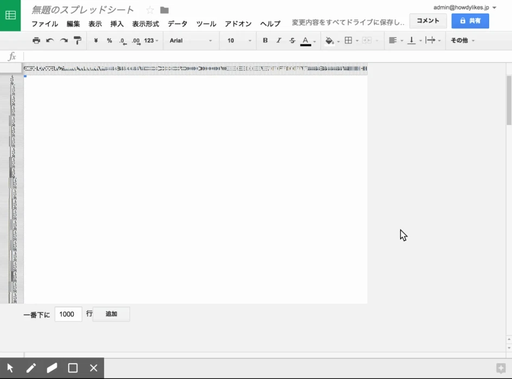Expand the Arial font dropdown
This screenshot has width=512, height=379.
(191, 41)
